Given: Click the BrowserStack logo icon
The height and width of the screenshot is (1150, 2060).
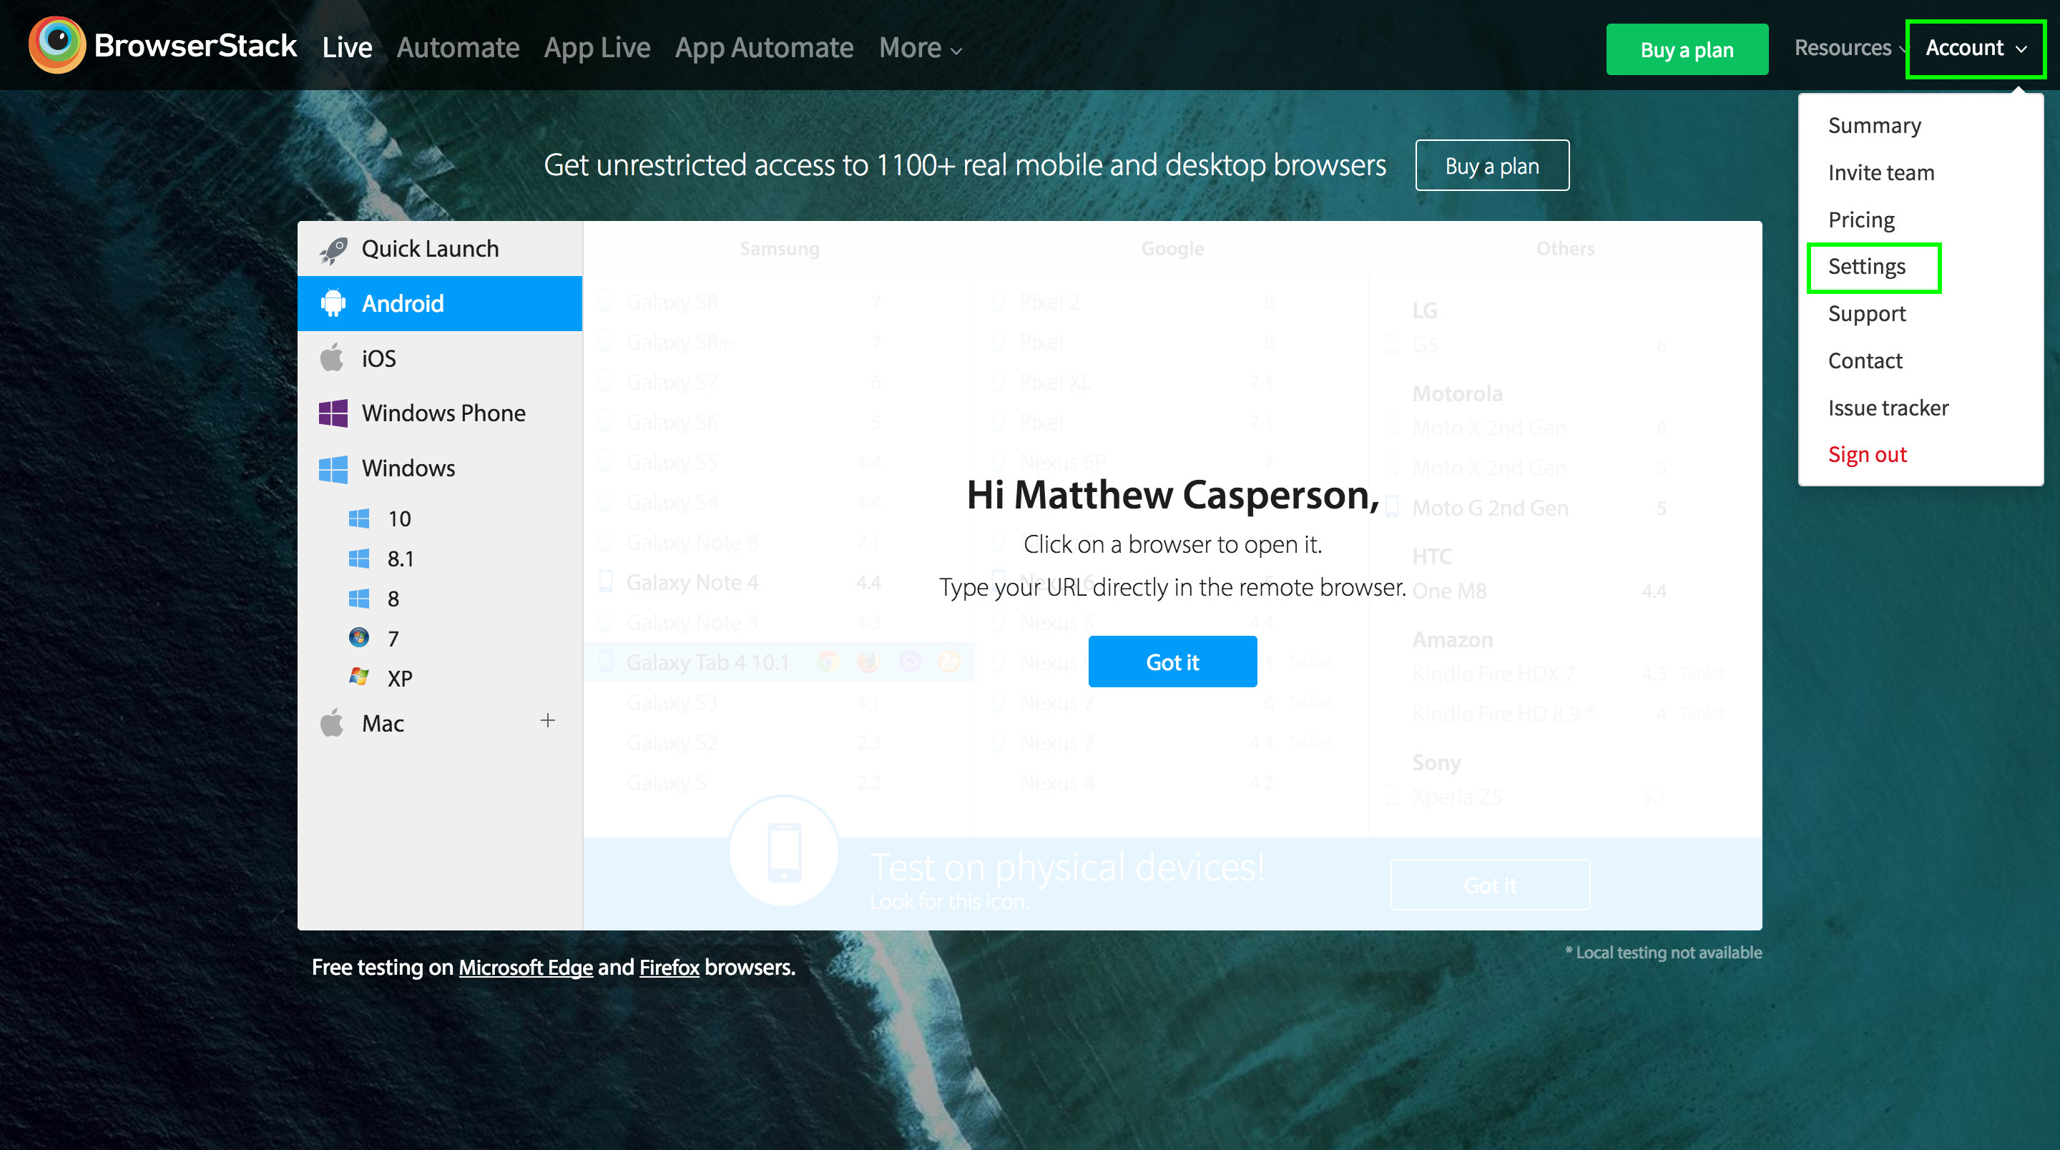Looking at the screenshot, I should pyautogui.click(x=57, y=45).
